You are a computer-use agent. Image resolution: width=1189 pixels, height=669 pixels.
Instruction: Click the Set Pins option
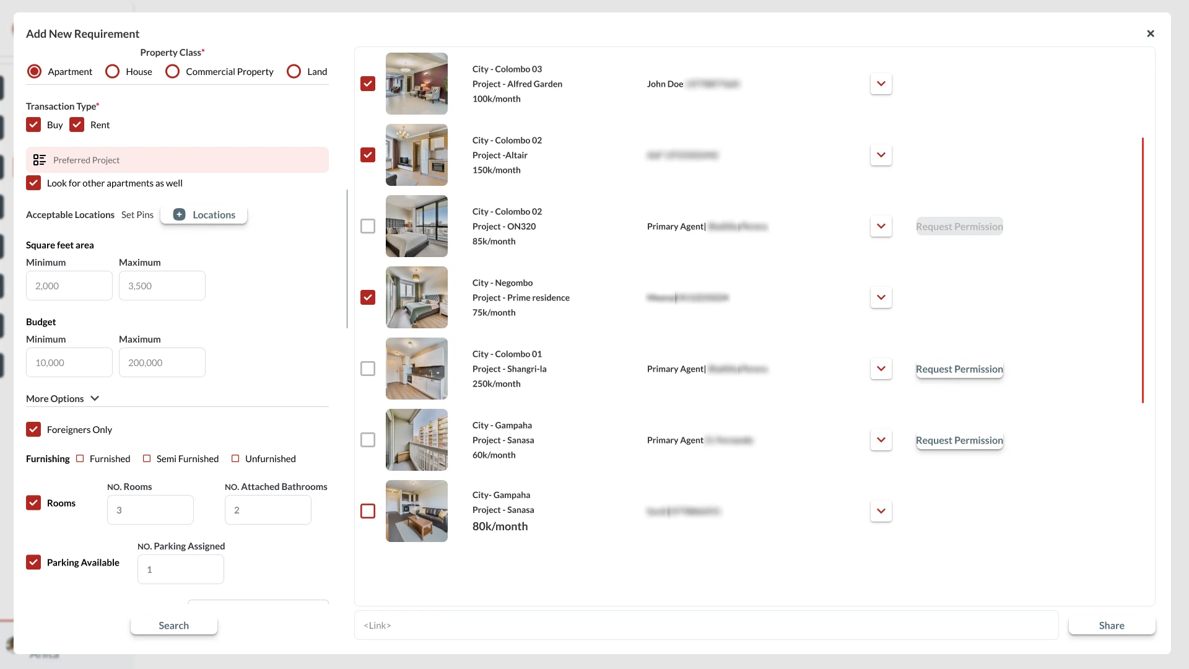pyautogui.click(x=137, y=214)
